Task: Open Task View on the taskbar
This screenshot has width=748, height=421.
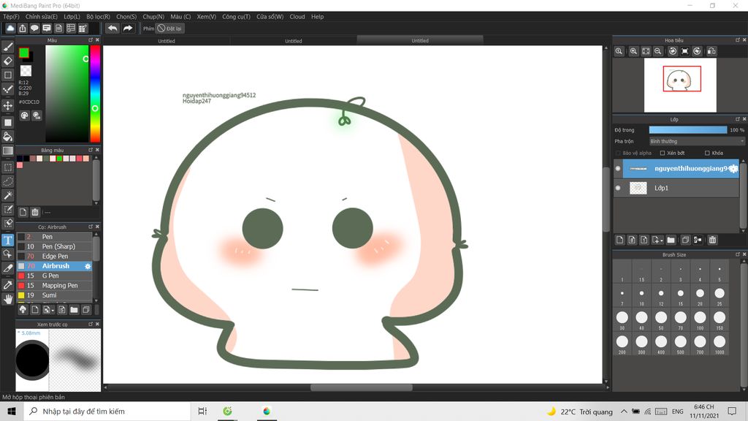Action: click(x=202, y=411)
